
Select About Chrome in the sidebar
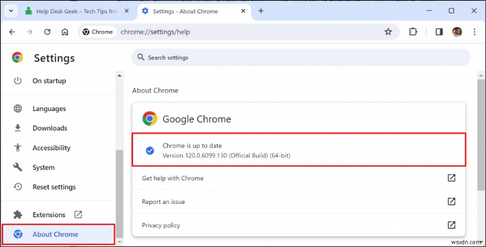click(x=58, y=234)
